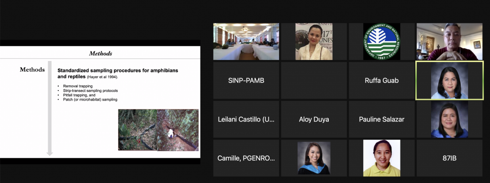Image resolution: width=490 pixels, height=183 pixels.
Task: Select Ruffa Guab's participant tile
Action: click(x=381, y=80)
